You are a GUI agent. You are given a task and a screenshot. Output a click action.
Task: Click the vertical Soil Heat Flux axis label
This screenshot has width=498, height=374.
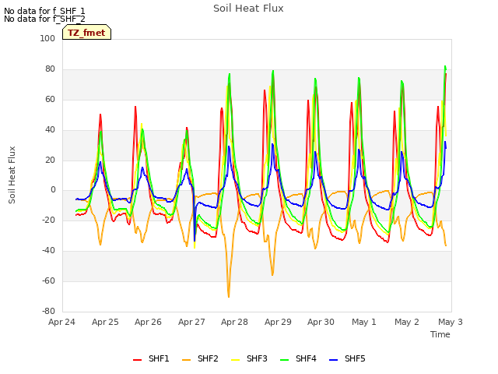12,175
